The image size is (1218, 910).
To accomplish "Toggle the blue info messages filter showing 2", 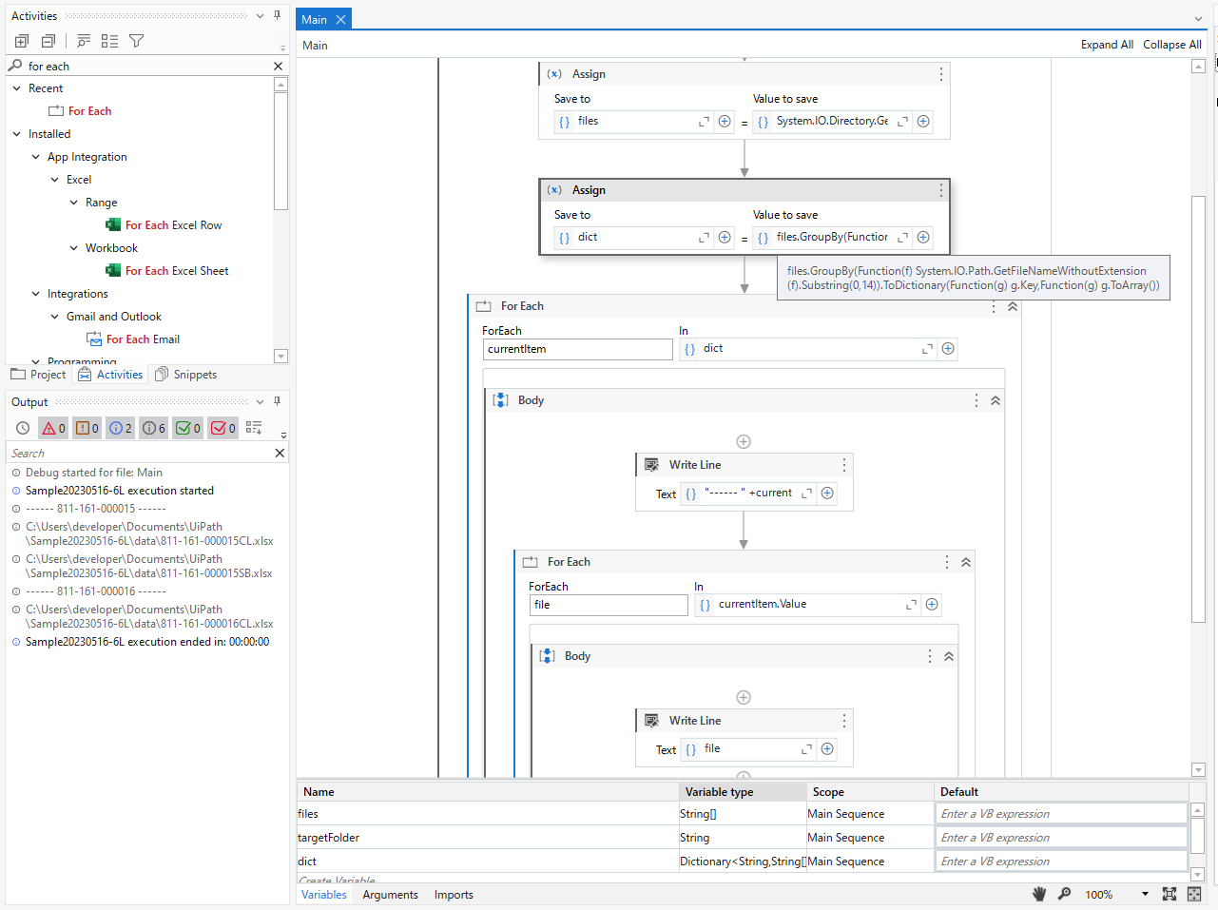I will tap(120, 429).
